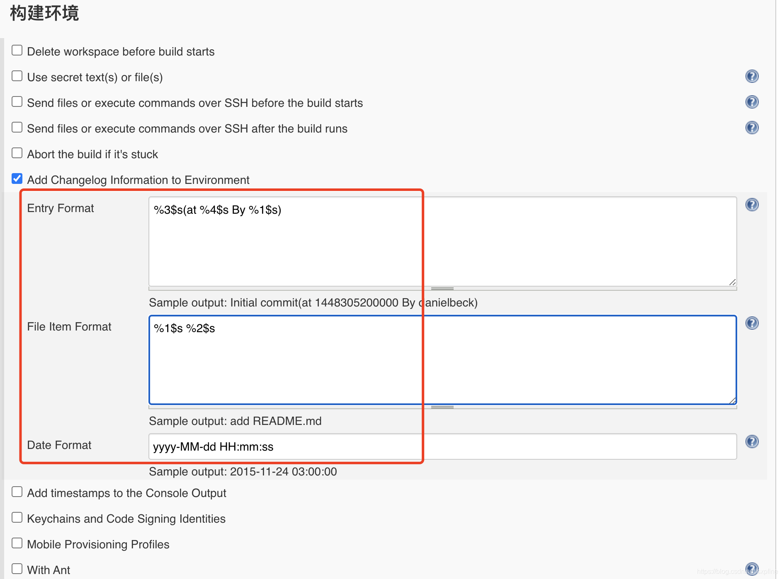Click the Date Format label
The width and height of the screenshot is (782, 579).
click(x=59, y=445)
